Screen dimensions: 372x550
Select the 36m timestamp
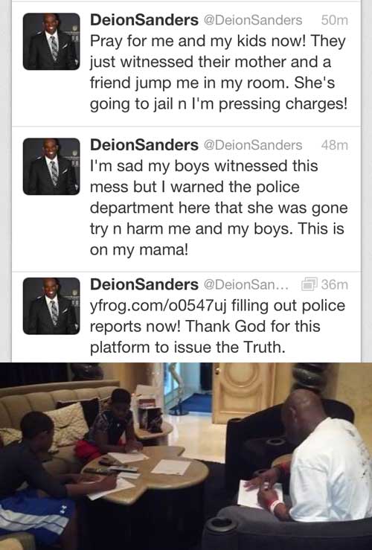click(335, 284)
